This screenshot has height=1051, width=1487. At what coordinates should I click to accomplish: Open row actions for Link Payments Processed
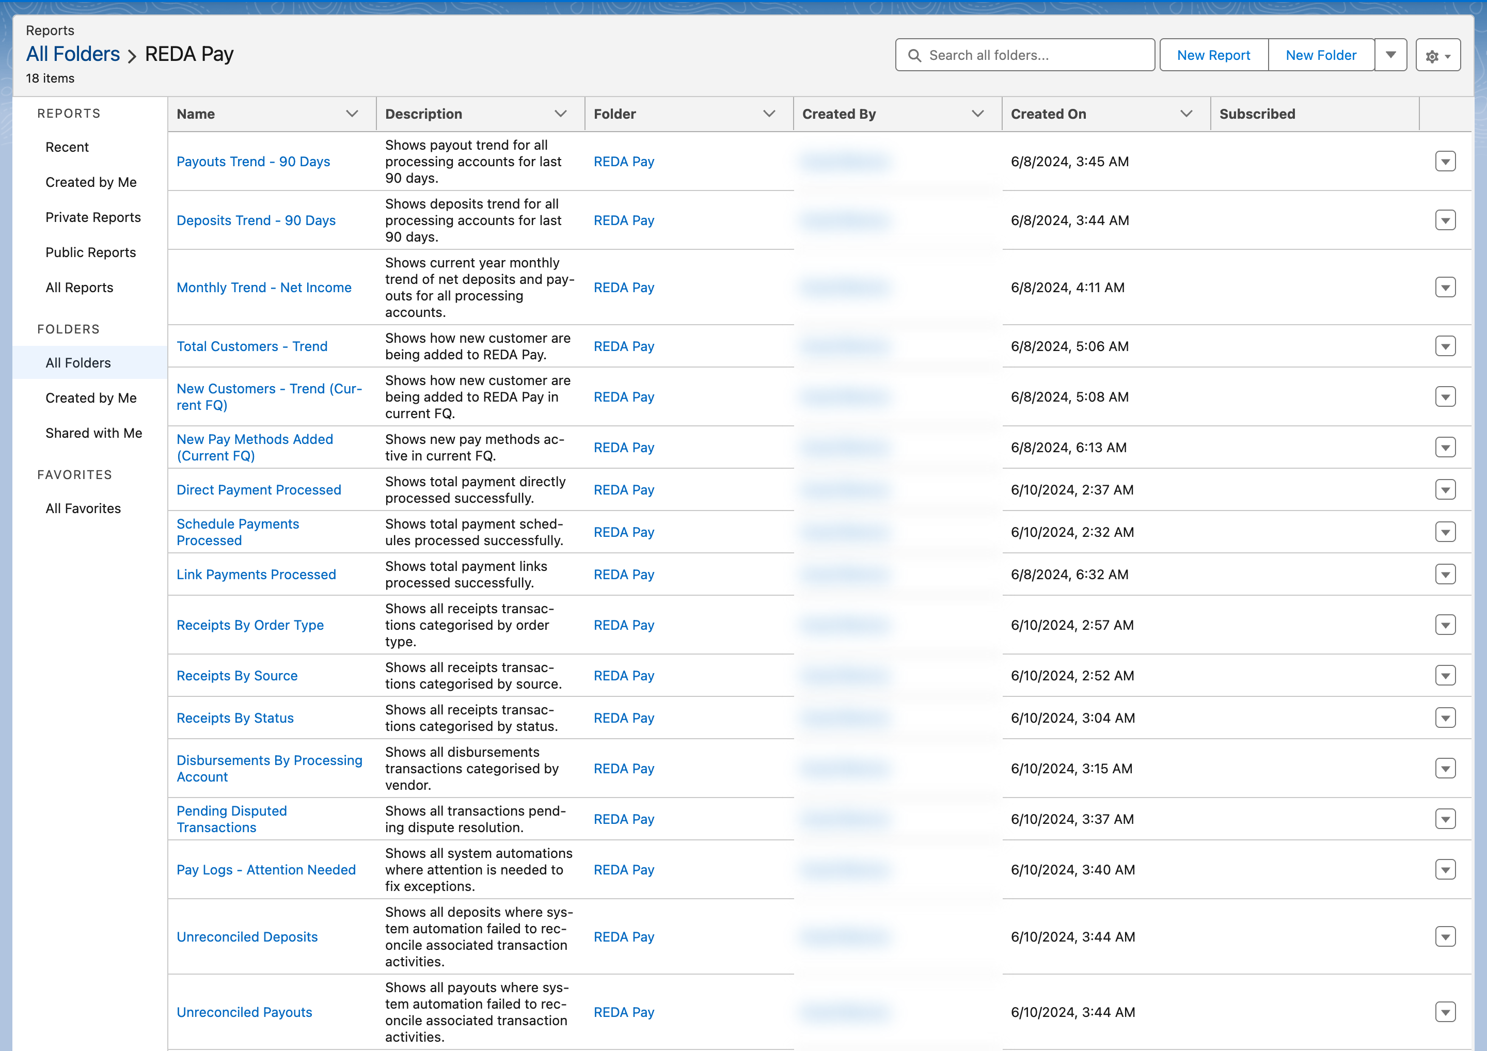[1445, 575]
